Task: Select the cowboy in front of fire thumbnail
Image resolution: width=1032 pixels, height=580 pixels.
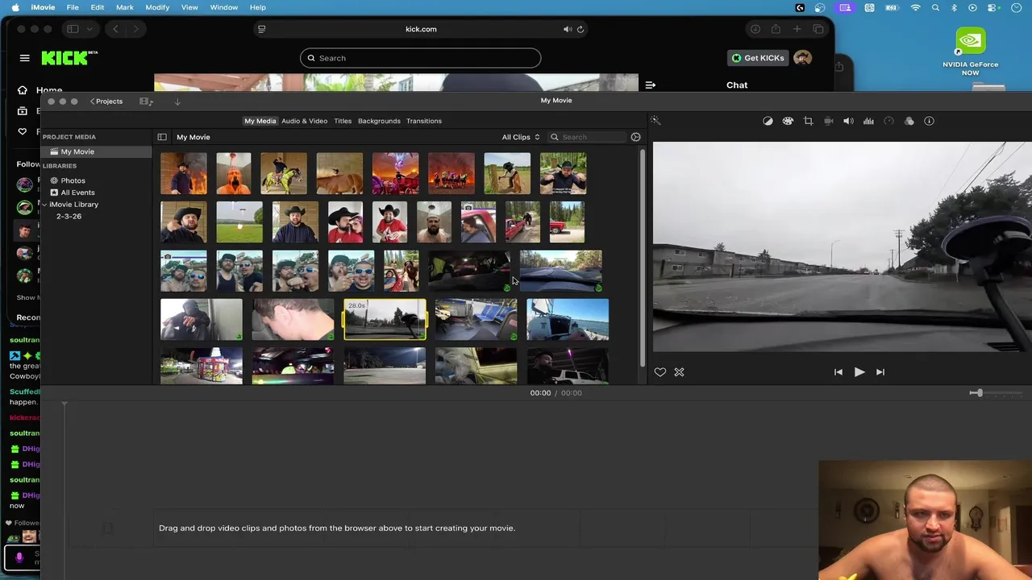Action: pos(184,173)
